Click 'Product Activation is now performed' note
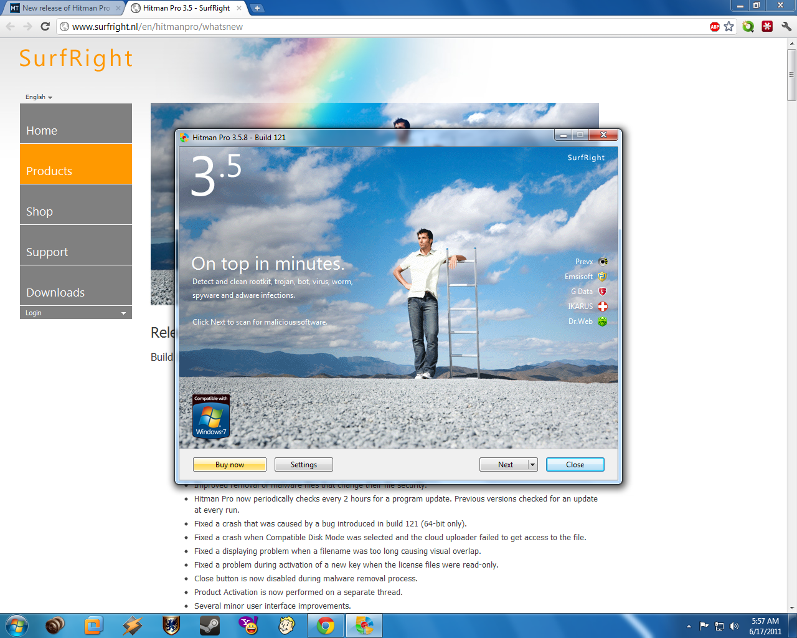The height and width of the screenshot is (638, 797). pyautogui.click(x=298, y=592)
